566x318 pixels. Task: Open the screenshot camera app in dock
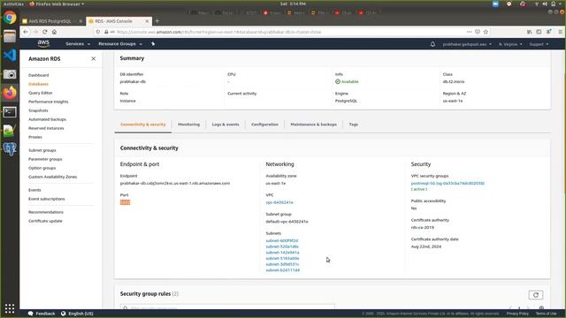10,74
